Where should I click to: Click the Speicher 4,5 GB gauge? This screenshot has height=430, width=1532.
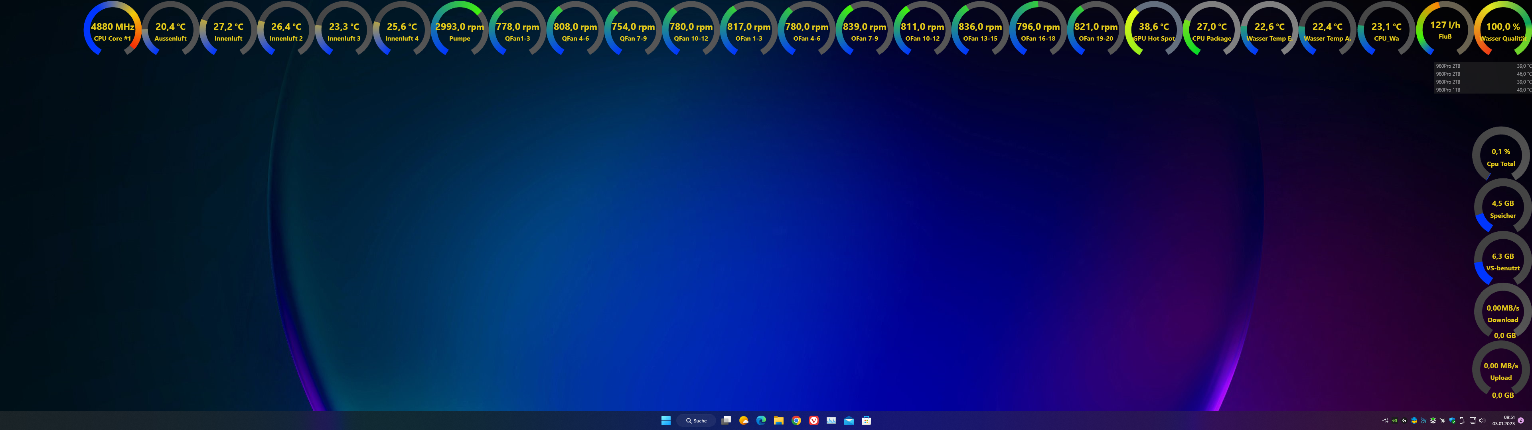coord(1502,208)
